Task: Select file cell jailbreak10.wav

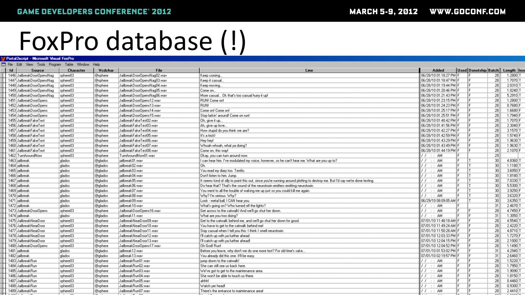Action: point(159,206)
